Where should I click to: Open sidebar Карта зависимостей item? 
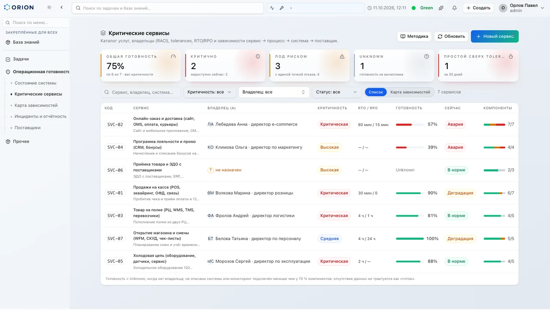coord(36,105)
